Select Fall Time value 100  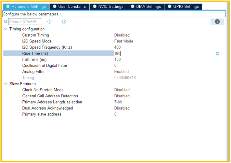pos(117,59)
